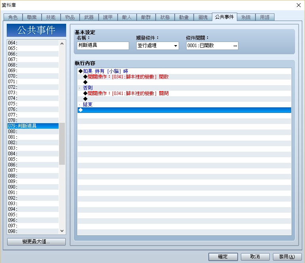The image size is (305, 263).
Task: Select common event 074 in the list
Action: pos(33,98)
